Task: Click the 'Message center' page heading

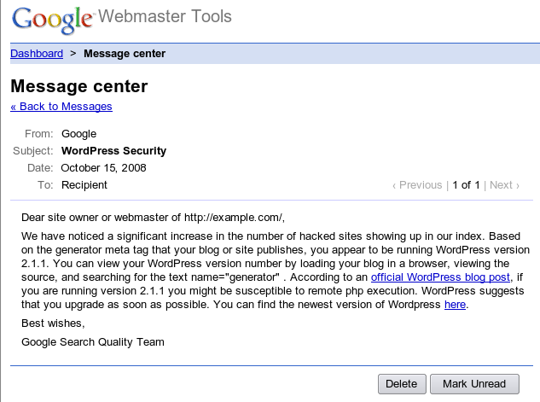Action: click(79, 86)
